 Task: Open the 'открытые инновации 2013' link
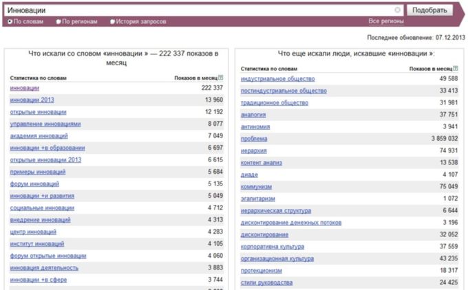coord(45,159)
